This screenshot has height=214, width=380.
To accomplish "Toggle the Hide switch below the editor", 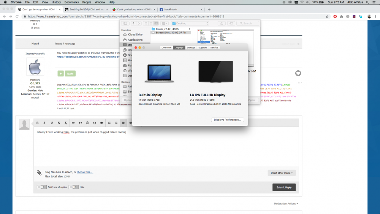I will (x=73, y=187).
